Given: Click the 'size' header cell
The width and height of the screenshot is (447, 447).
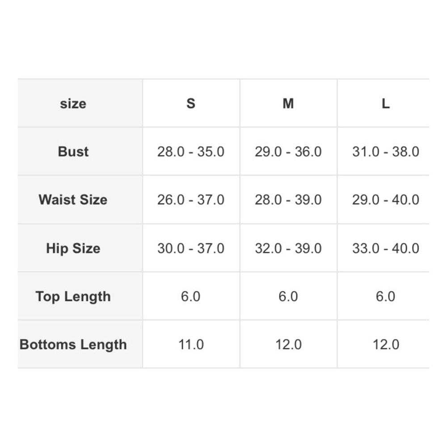Looking at the screenshot, I should pos(73,104).
